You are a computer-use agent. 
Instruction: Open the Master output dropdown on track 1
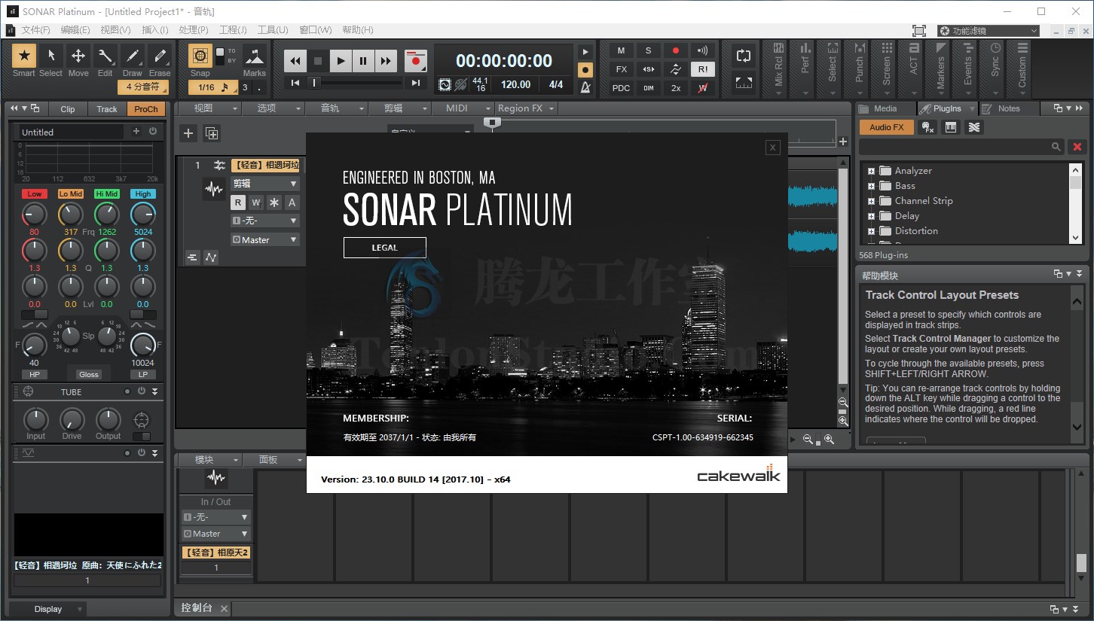pos(265,239)
